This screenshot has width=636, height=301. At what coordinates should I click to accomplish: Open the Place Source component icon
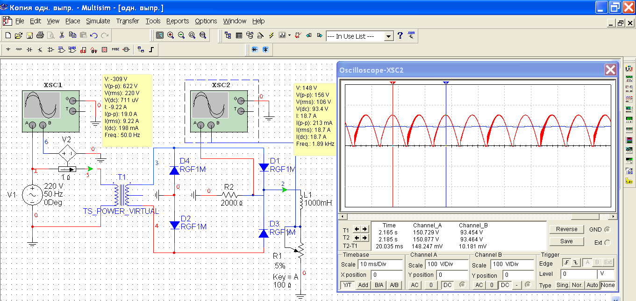(8, 49)
